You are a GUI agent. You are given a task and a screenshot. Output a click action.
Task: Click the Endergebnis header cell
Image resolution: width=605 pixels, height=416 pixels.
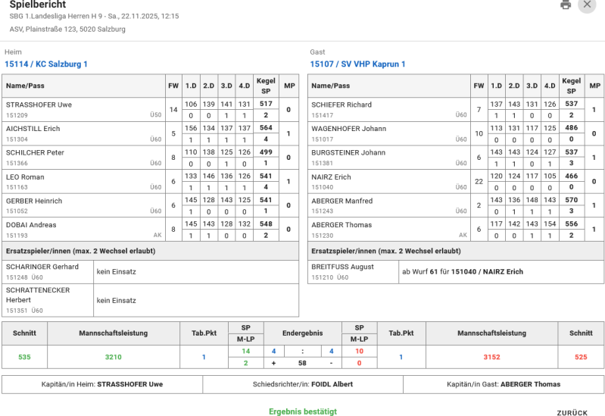tap(302, 332)
